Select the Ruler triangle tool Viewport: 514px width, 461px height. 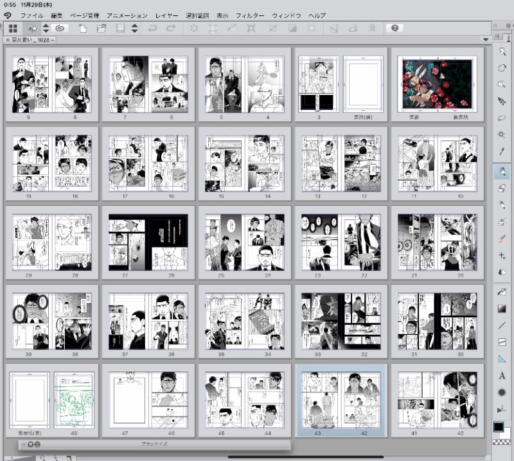click(x=502, y=359)
